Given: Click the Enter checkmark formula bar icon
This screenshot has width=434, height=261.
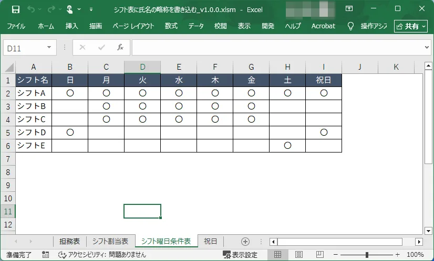Looking at the screenshot, I should (101, 48).
